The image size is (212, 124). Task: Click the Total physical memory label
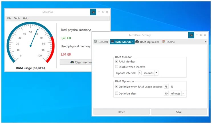coord(76,30)
